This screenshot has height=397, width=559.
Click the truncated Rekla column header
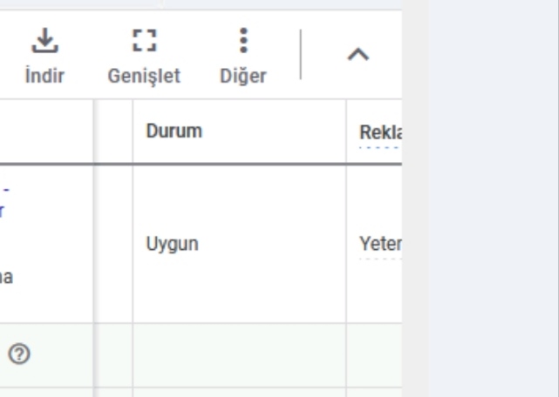click(380, 132)
